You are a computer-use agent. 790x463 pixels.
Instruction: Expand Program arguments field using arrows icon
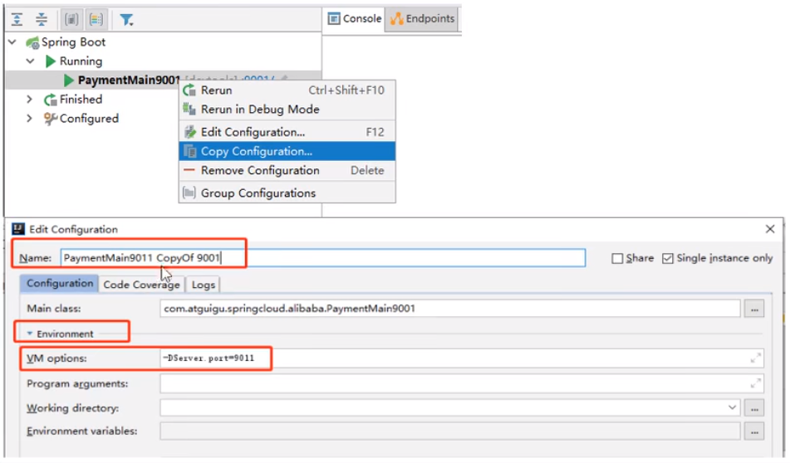(x=755, y=383)
